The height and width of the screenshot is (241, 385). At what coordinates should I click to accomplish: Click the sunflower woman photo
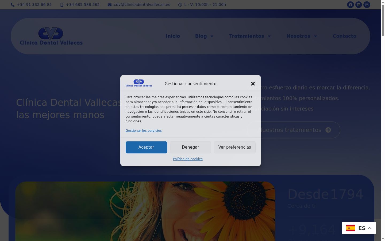coord(145,211)
